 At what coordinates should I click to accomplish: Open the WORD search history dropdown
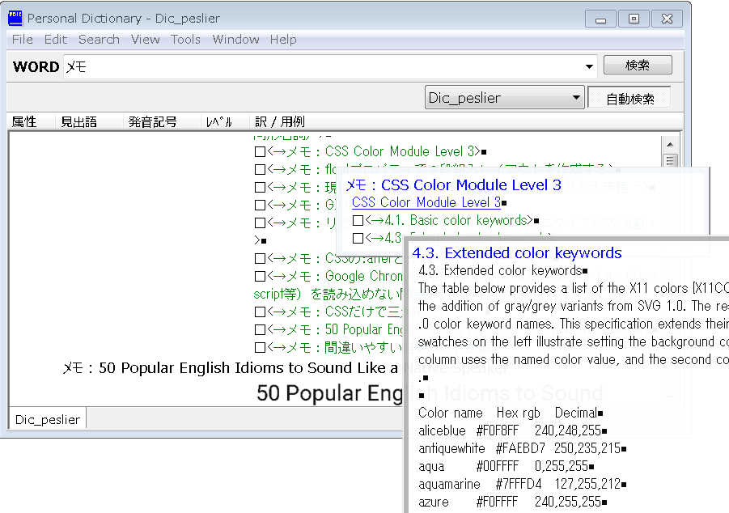click(x=589, y=65)
